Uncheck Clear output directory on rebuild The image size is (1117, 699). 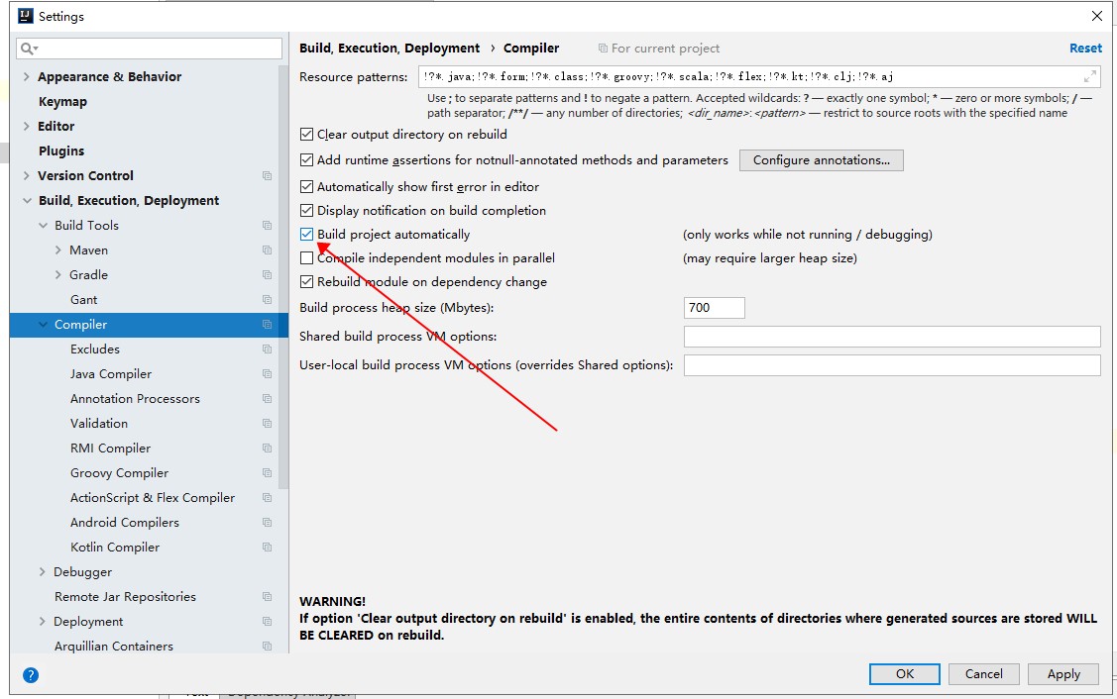click(x=307, y=135)
